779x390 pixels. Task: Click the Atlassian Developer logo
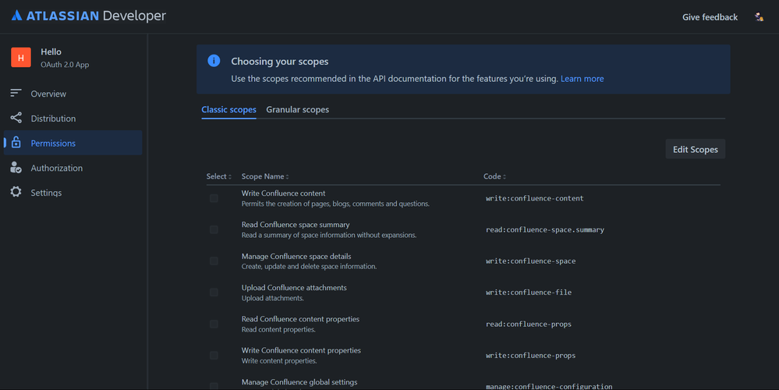[88, 16]
